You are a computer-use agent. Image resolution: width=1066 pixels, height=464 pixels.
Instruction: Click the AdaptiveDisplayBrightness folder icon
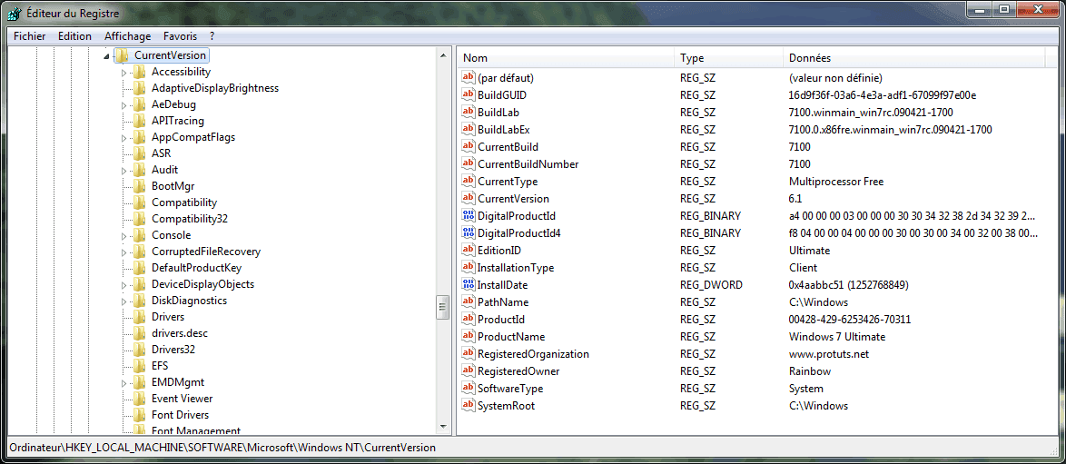tap(139, 88)
